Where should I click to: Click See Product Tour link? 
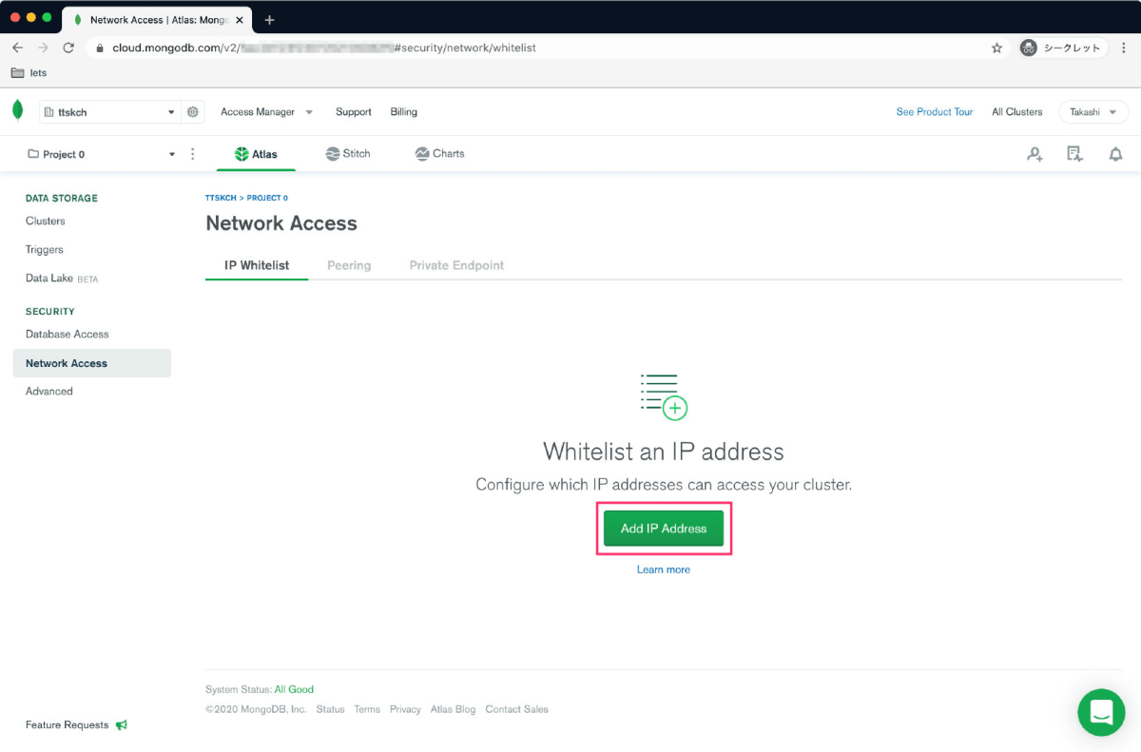tap(935, 112)
